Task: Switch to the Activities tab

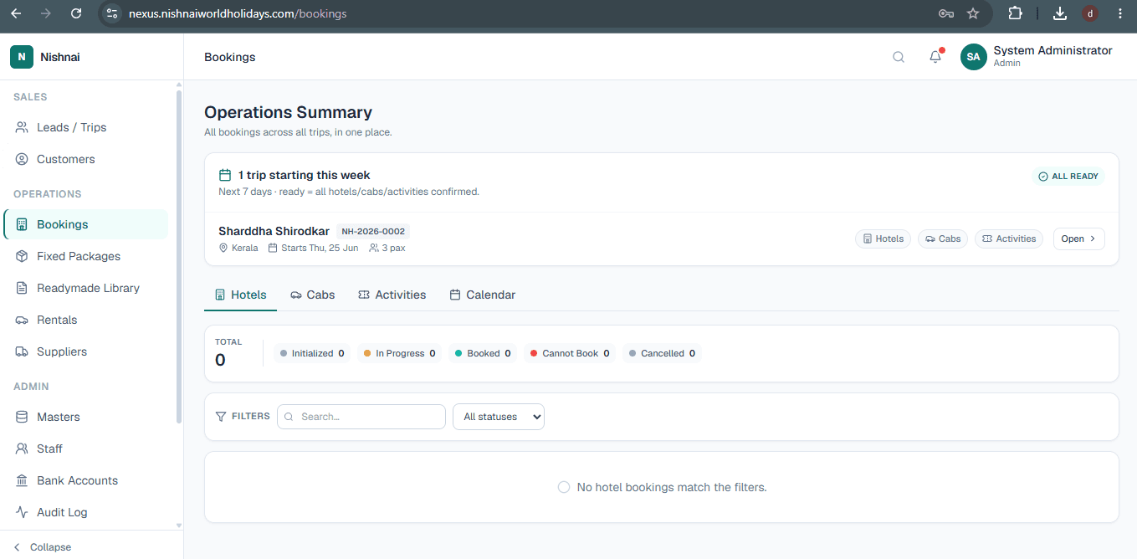Action: click(x=392, y=295)
